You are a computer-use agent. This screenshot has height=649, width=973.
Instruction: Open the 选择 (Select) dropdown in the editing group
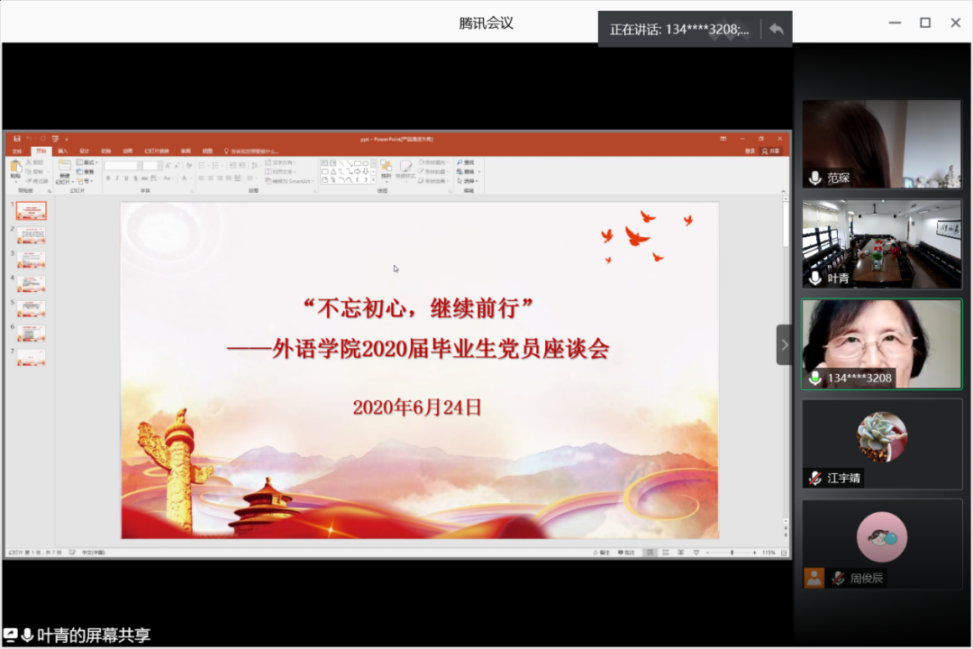pyautogui.click(x=468, y=180)
